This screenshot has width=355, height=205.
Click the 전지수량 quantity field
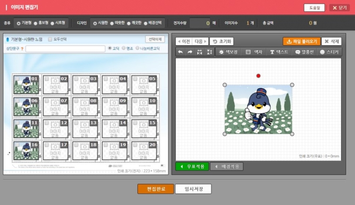(200, 23)
